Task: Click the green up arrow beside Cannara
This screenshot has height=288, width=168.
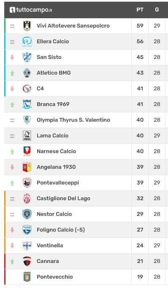Action: click(x=12, y=261)
